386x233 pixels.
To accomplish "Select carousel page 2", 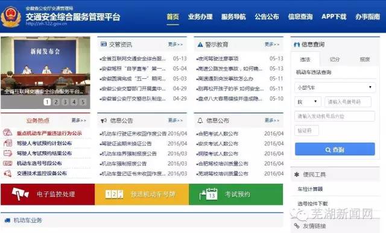I will (x=56, y=102).
